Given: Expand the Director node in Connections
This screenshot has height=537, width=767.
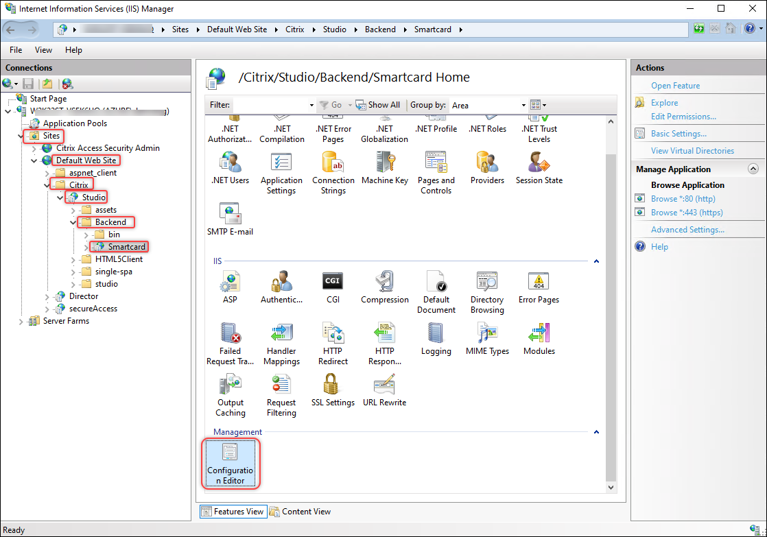Looking at the screenshot, I should point(47,296).
